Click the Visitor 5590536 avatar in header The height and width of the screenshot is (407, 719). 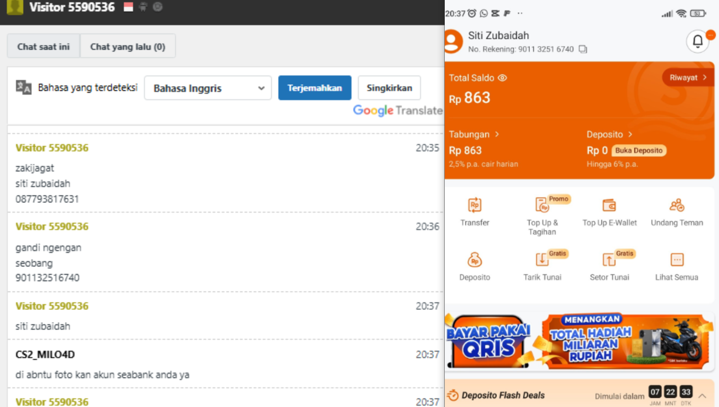coord(15,7)
